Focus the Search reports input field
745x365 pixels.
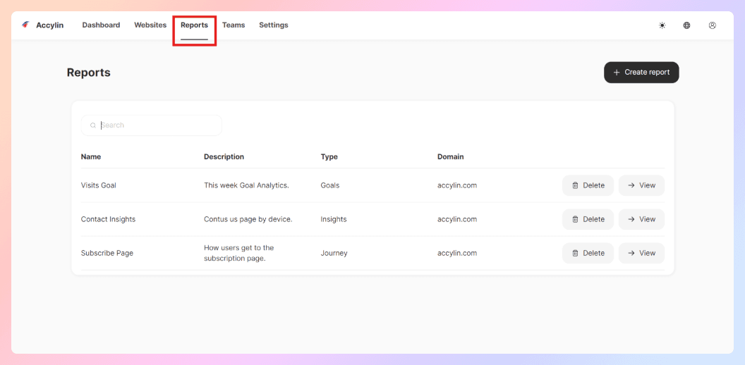point(159,125)
